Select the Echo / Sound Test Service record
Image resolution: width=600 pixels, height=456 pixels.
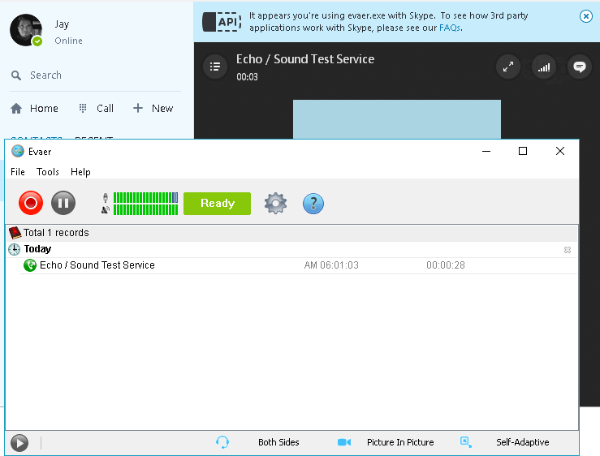pos(97,265)
